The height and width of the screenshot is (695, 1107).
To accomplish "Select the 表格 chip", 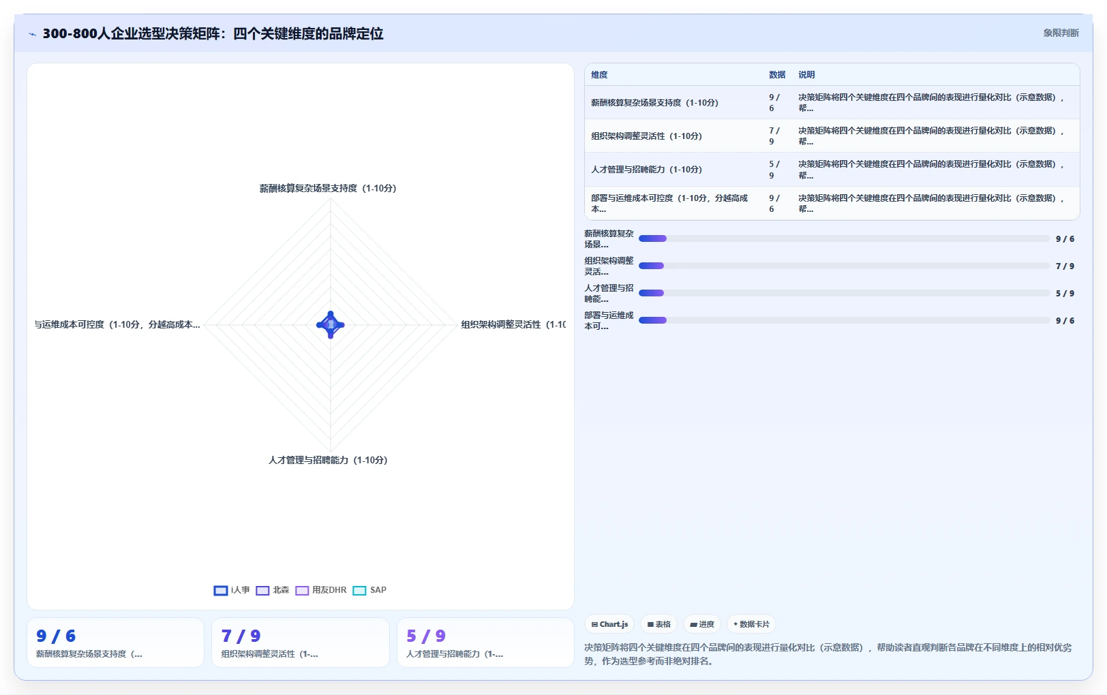I will pyautogui.click(x=659, y=624).
